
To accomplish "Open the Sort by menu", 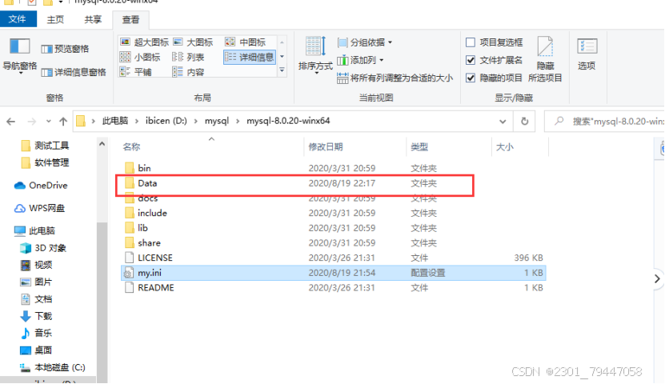I will [x=315, y=55].
